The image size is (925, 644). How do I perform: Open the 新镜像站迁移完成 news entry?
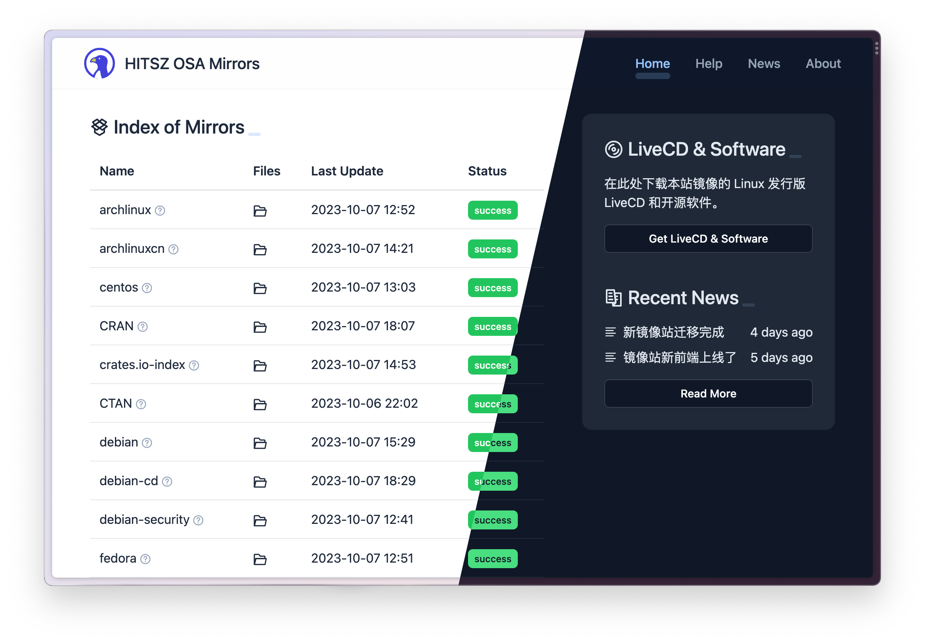click(x=673, y=333)
